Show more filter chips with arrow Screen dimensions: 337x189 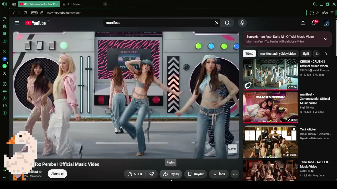pyautogui.click(x=326, y=54)
